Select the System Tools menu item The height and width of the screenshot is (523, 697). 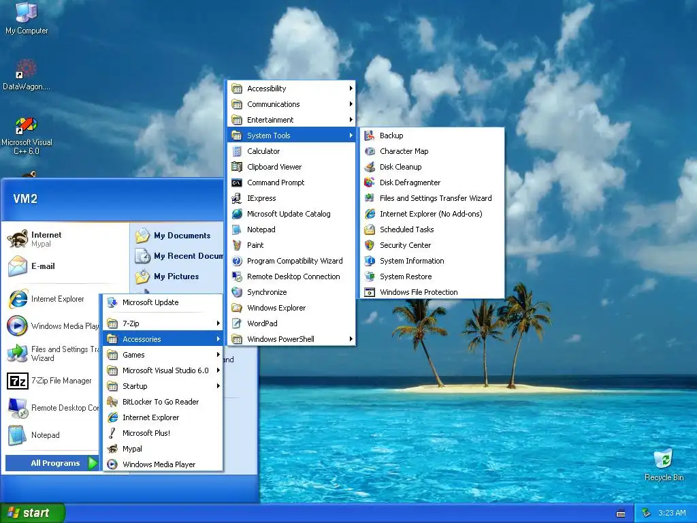[291, 136]
